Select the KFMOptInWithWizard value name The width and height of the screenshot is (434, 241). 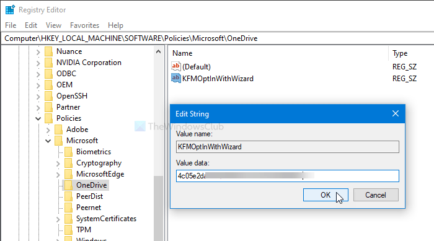pyautogui.click(x=218, y=79)
